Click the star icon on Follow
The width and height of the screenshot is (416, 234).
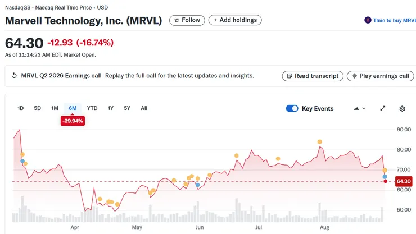[177, 20]
